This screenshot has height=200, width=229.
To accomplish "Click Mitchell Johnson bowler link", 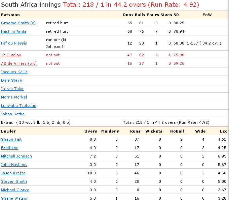I will click(16, 156).
